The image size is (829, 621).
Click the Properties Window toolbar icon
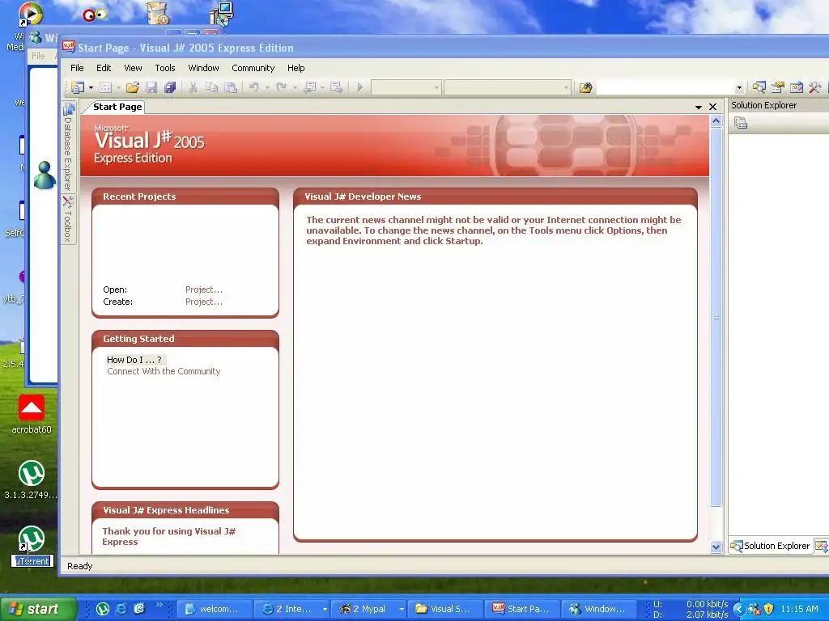778,87
